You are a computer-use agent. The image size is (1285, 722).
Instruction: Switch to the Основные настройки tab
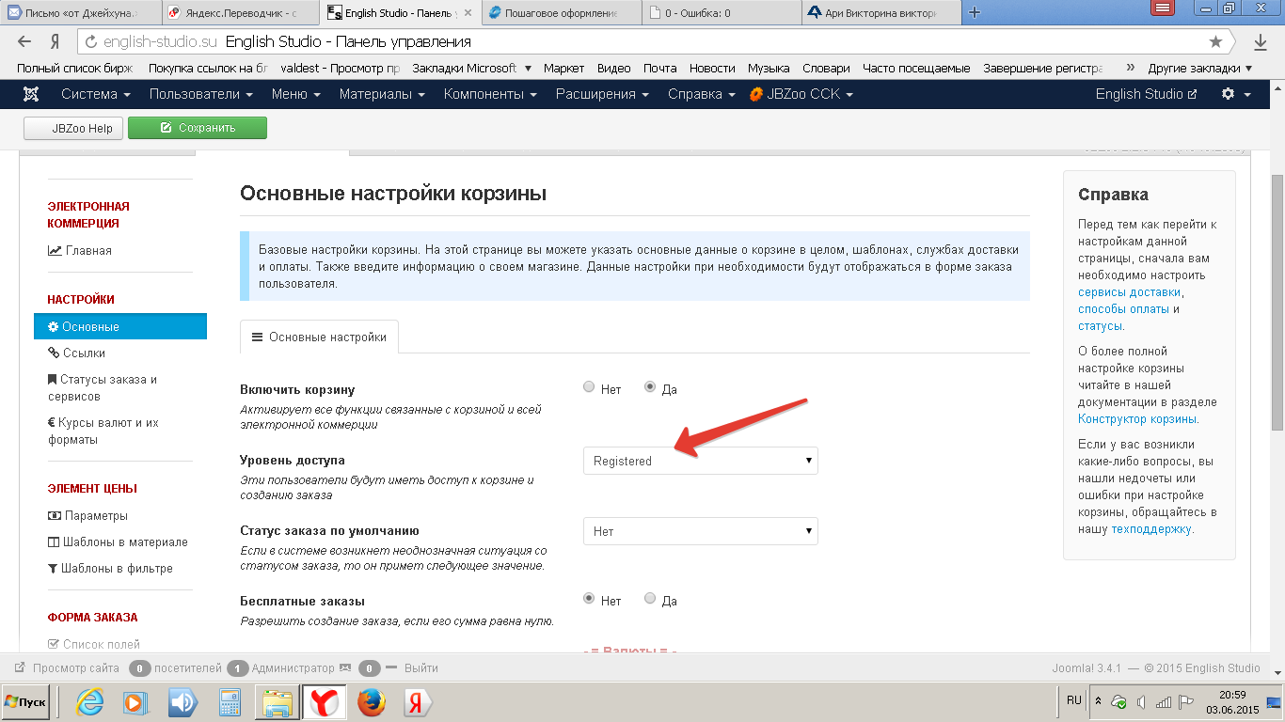click(x=320, y=337)
